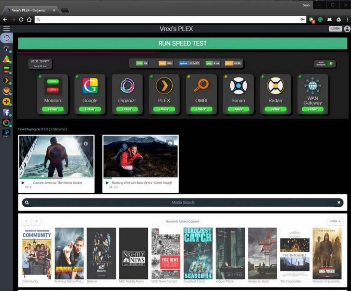Open the Sonarr service tile

click(x=239, y=94)
